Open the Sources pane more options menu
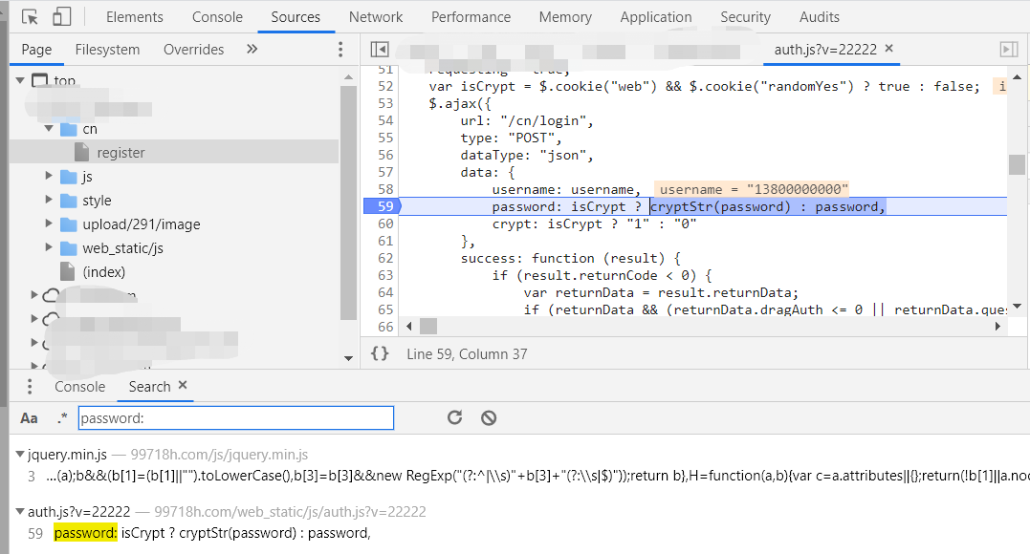1030x554 pixels. point(340,50)
